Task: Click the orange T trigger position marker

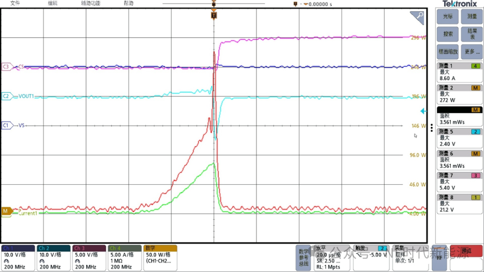Action: click(x=214, y=15)
